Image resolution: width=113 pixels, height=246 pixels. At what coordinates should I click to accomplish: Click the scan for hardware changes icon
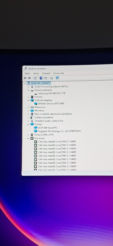click(x=51, y=78)
